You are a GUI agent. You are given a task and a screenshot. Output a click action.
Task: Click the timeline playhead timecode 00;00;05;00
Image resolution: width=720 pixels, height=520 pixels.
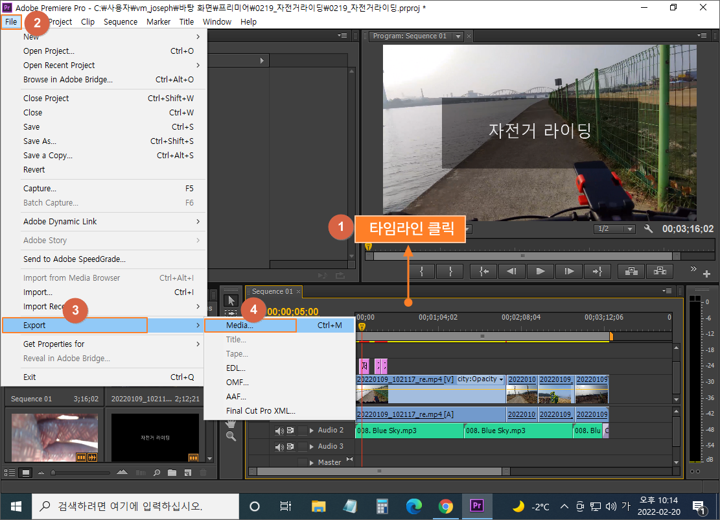click(292, 311)
